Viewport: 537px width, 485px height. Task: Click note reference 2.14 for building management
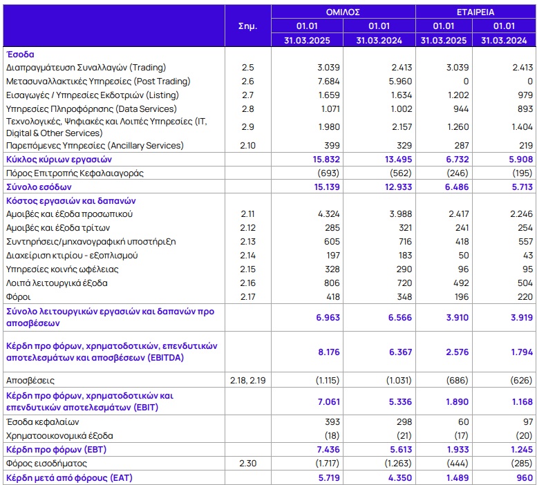[x=248, y=255]
